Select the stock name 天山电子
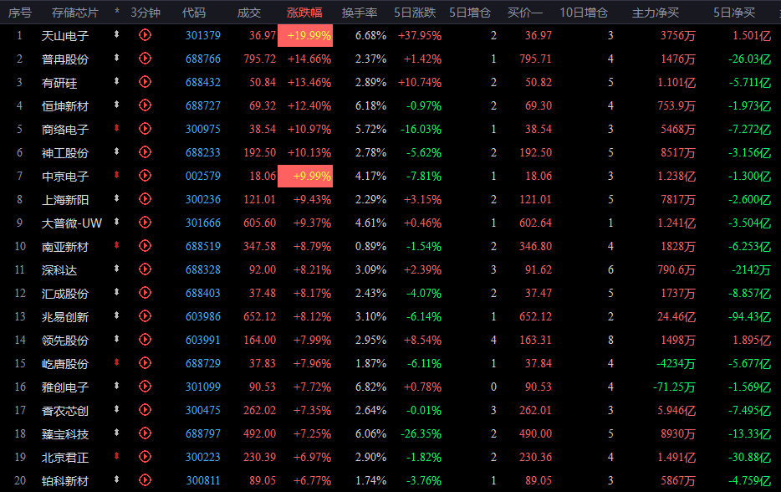781x492 pixels. (65, 36)
